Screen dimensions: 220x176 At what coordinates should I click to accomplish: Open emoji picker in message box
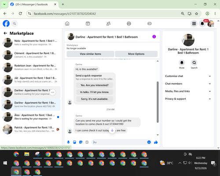click(x=149, y=142)
